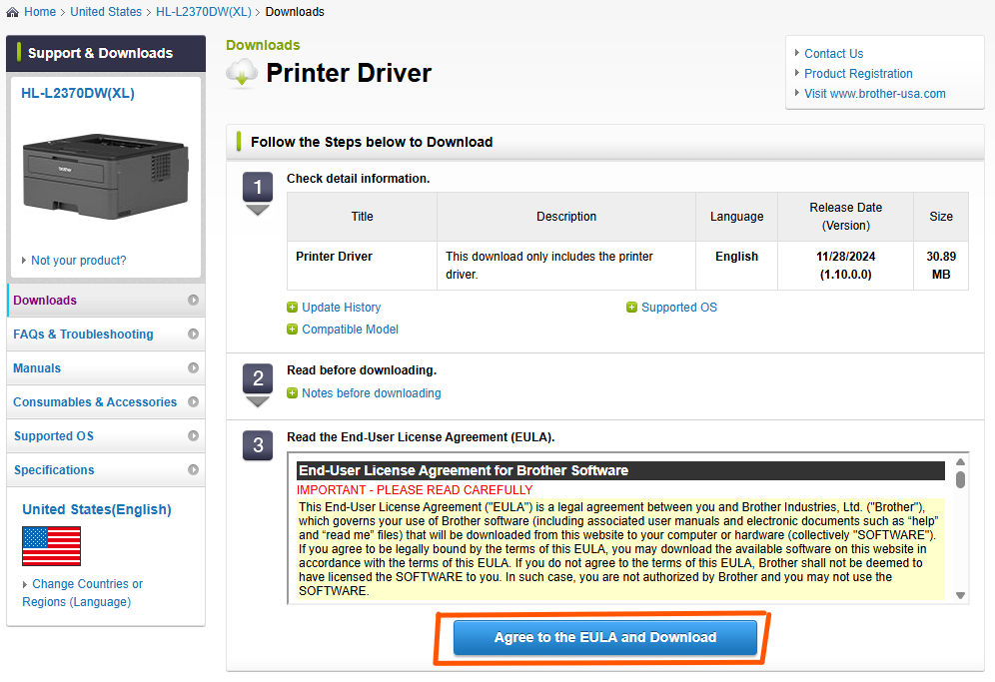The image size is (995, 682).
Task: Visit www.brother-usa.com link
Action: pyautogui.click(x=874, y=93)
